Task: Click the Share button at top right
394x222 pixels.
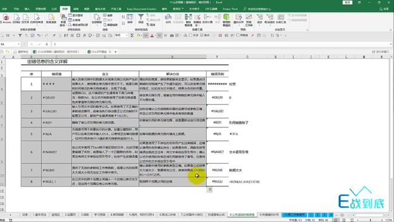Action: tap(384, 9)
